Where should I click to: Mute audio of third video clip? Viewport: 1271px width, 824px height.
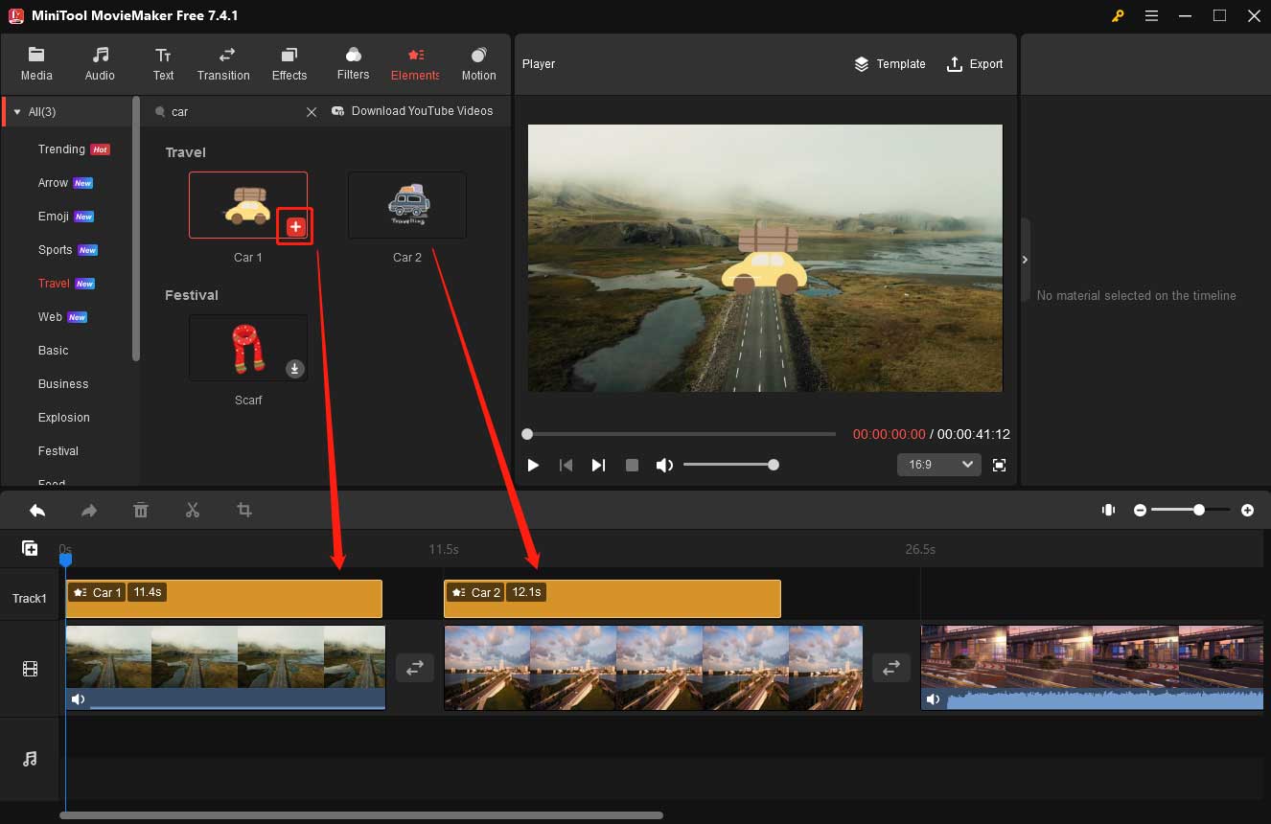click(934, 699)
